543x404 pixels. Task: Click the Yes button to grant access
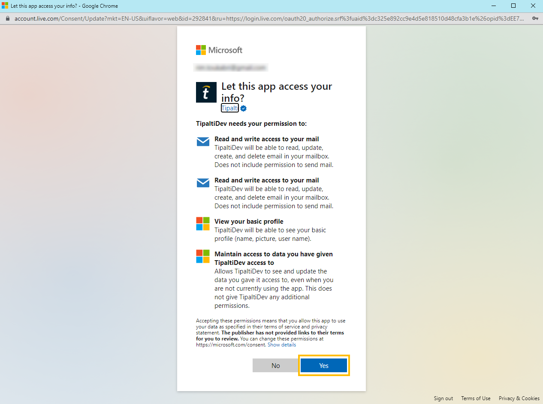(x=324, y=365)
